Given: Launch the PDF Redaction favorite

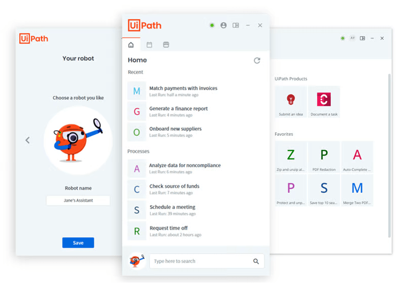Looking at the screenshot, I should [324, 158].
